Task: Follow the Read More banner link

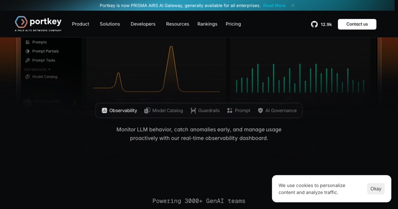Action: pos(275,5)
